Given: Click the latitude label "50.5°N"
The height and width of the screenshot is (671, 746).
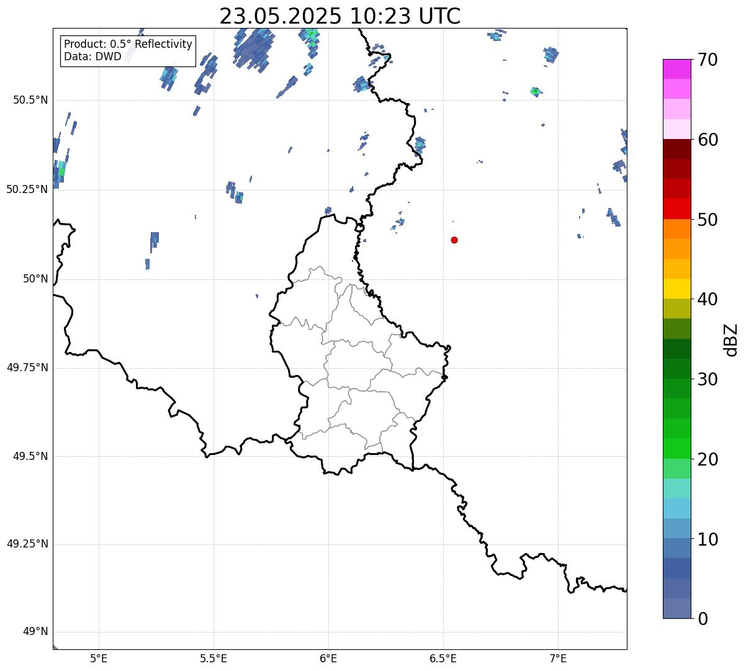Looking at the screenshot, I should coord(30,101).
